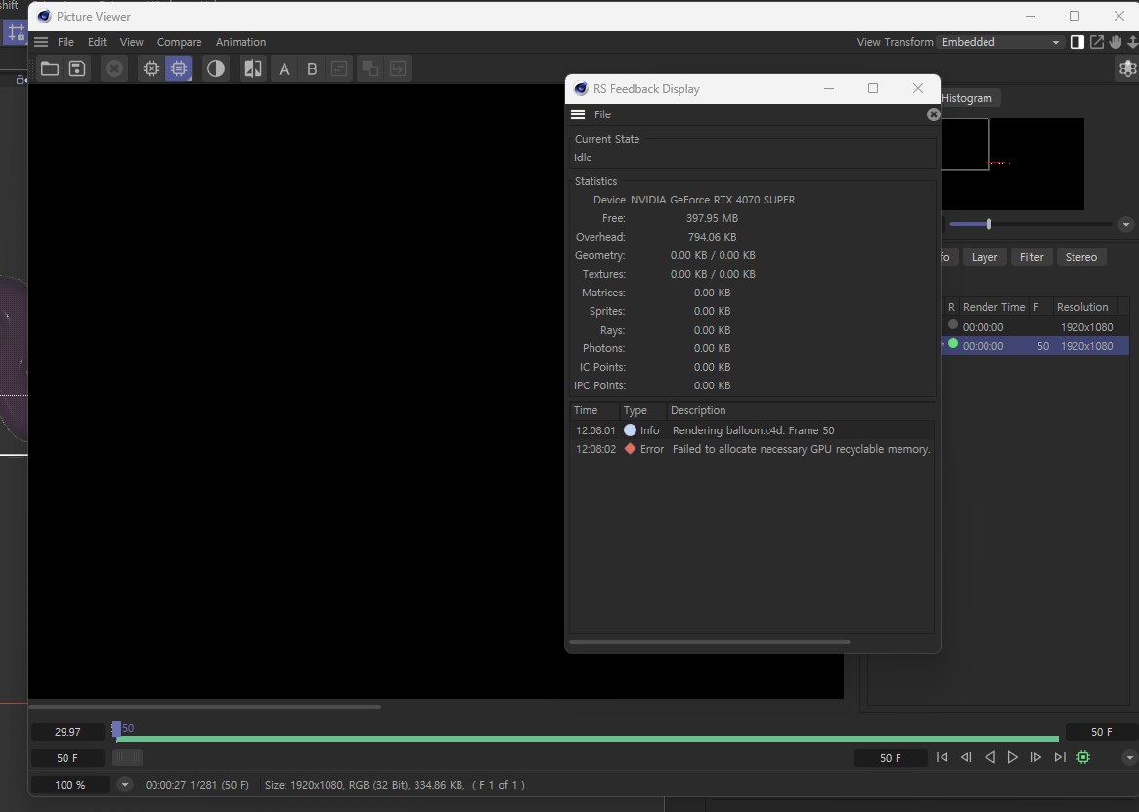Open the Animation menu
The width and height of the screenshot is (1139, 812).
241,42
